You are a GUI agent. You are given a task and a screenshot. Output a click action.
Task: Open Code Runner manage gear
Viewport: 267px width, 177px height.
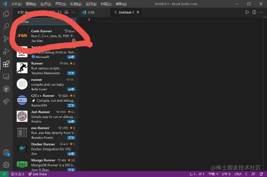[x=74, y=41]
